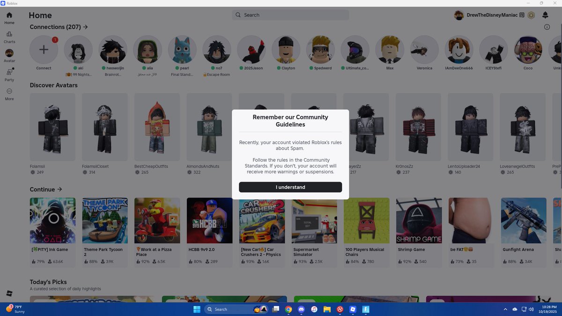Open File Explorer from the taskbar

(x=327, y=309)
